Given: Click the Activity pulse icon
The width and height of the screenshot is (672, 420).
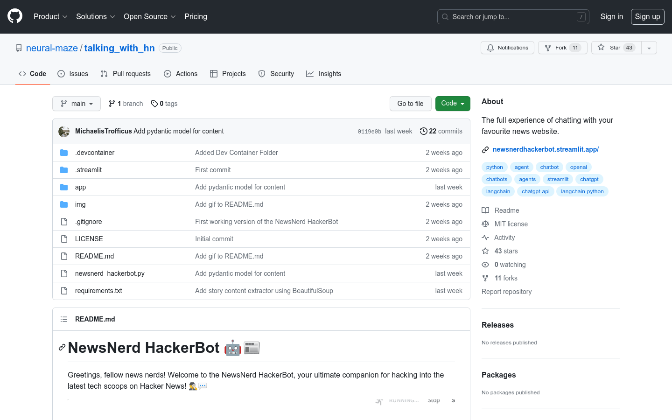Looking at the screenshot, I should 485,237.
